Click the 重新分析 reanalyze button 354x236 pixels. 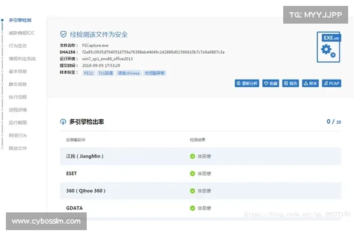[x=247, y=83]
